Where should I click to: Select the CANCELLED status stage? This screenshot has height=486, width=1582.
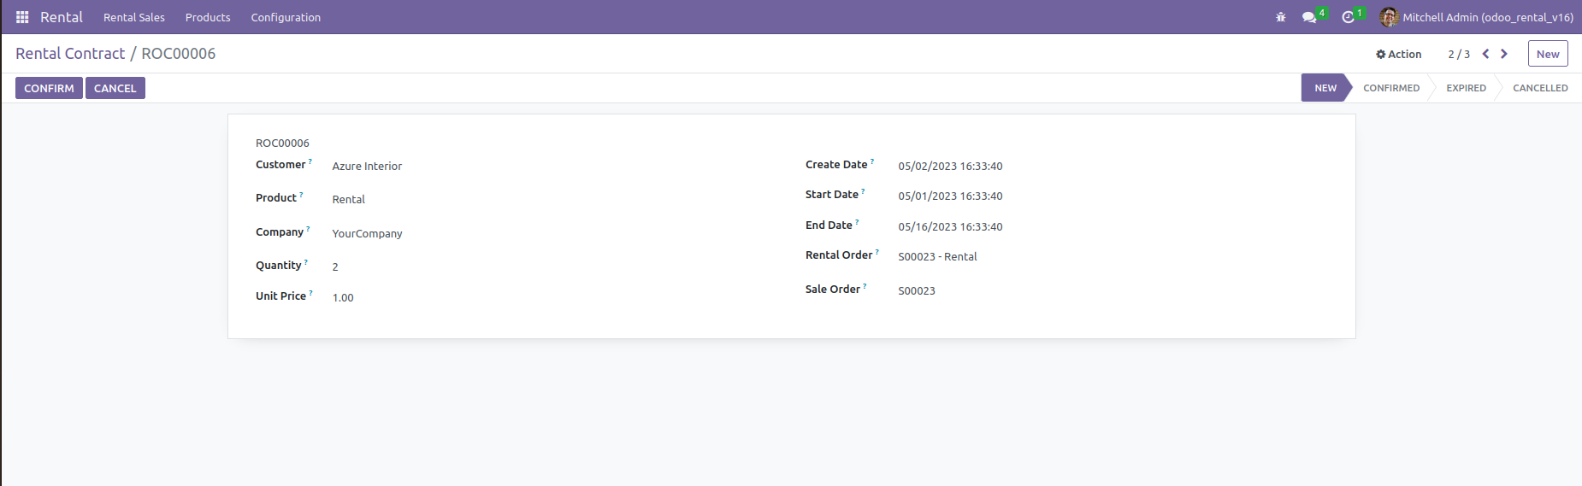[1540, 88]
